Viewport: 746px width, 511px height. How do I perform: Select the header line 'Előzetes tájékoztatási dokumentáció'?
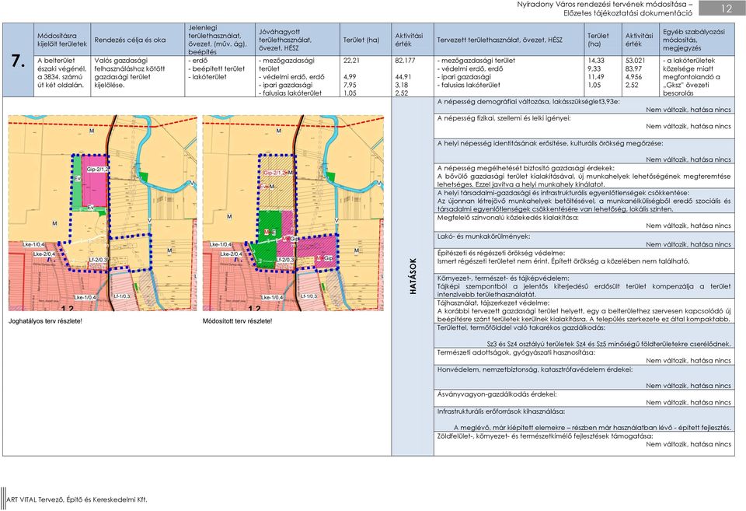pos(628,13)
